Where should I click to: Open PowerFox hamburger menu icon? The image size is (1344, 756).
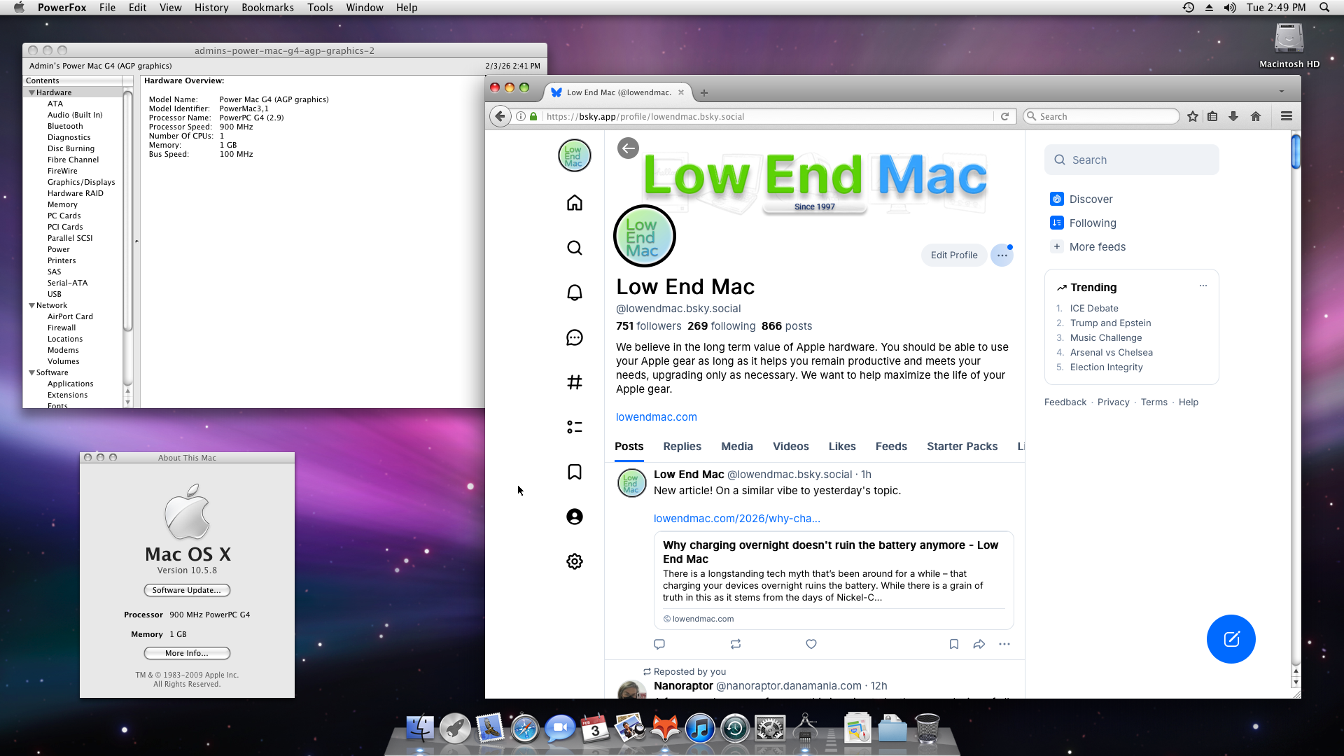[x=1286, y=116]
